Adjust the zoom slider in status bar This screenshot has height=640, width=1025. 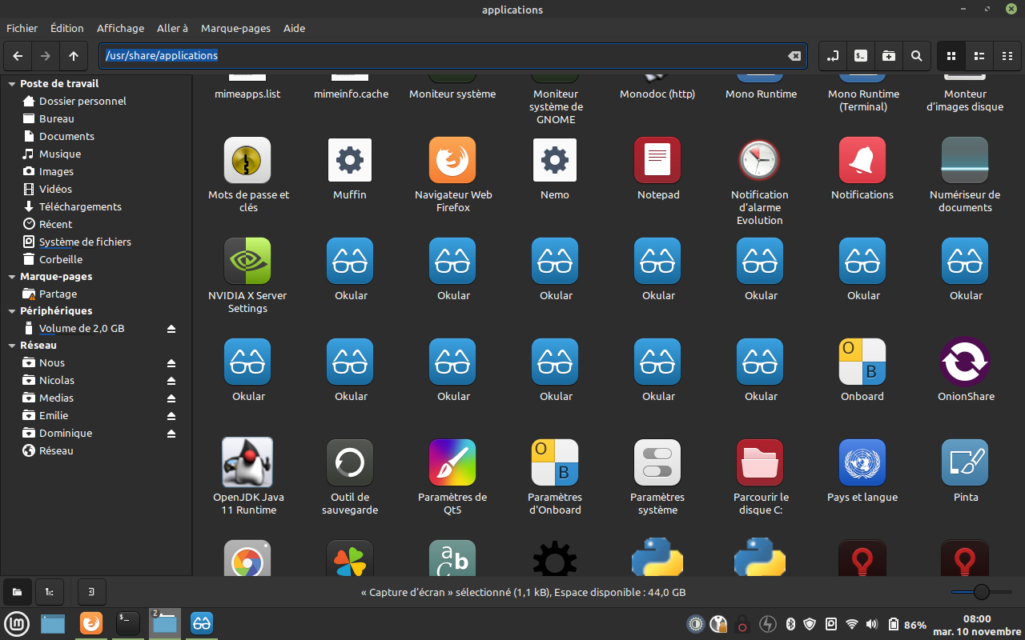pyautogui.click(x=982, y=592)
